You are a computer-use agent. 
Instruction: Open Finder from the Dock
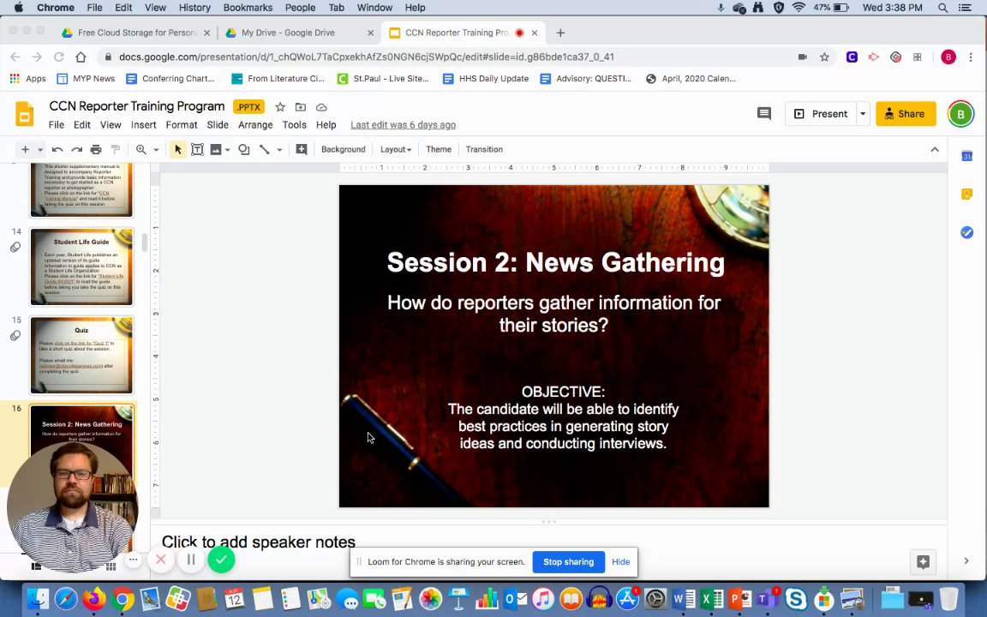(x=38, y=599)
